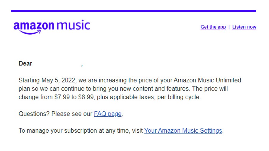Visit Your Amazon Music Settings link
269x151 pixels.
tap(183, 131)
